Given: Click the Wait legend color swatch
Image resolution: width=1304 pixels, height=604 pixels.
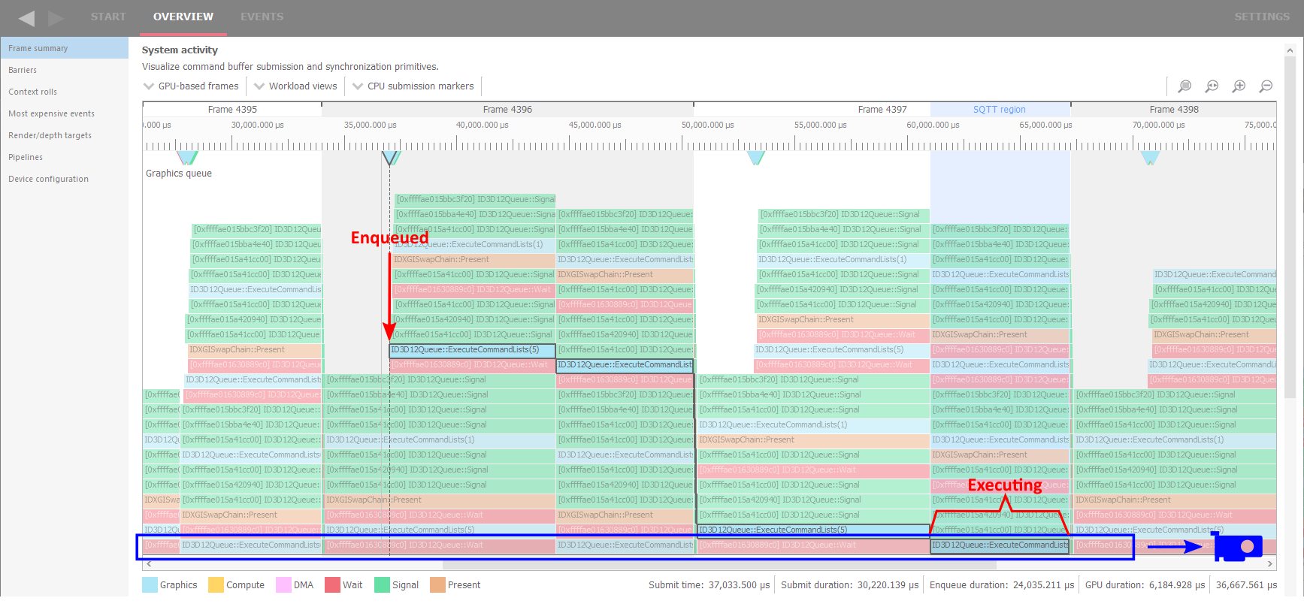Looking at the screenshot, I should pos(332,585).
